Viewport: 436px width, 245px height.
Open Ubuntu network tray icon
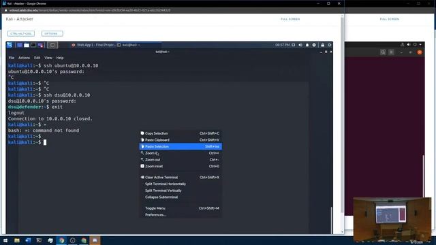point(402,44)
